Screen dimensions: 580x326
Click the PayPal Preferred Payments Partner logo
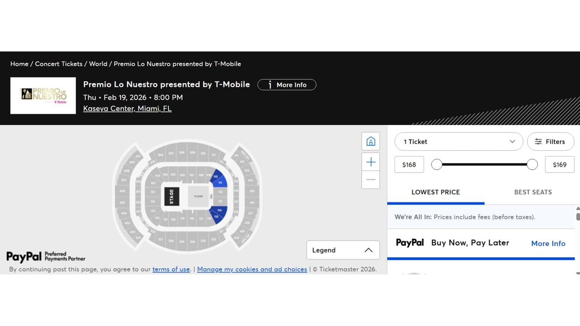pyautogui.click(x=46, y=257)
